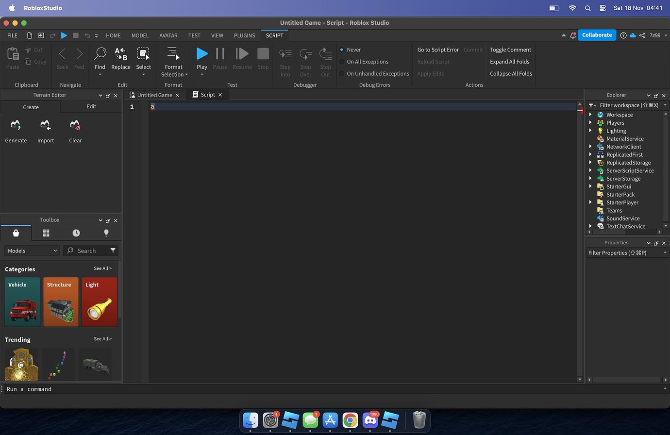Click Collapse All Folds action
Image resolution: width=670 pixels, height=435 pixels.
(511, 74)
